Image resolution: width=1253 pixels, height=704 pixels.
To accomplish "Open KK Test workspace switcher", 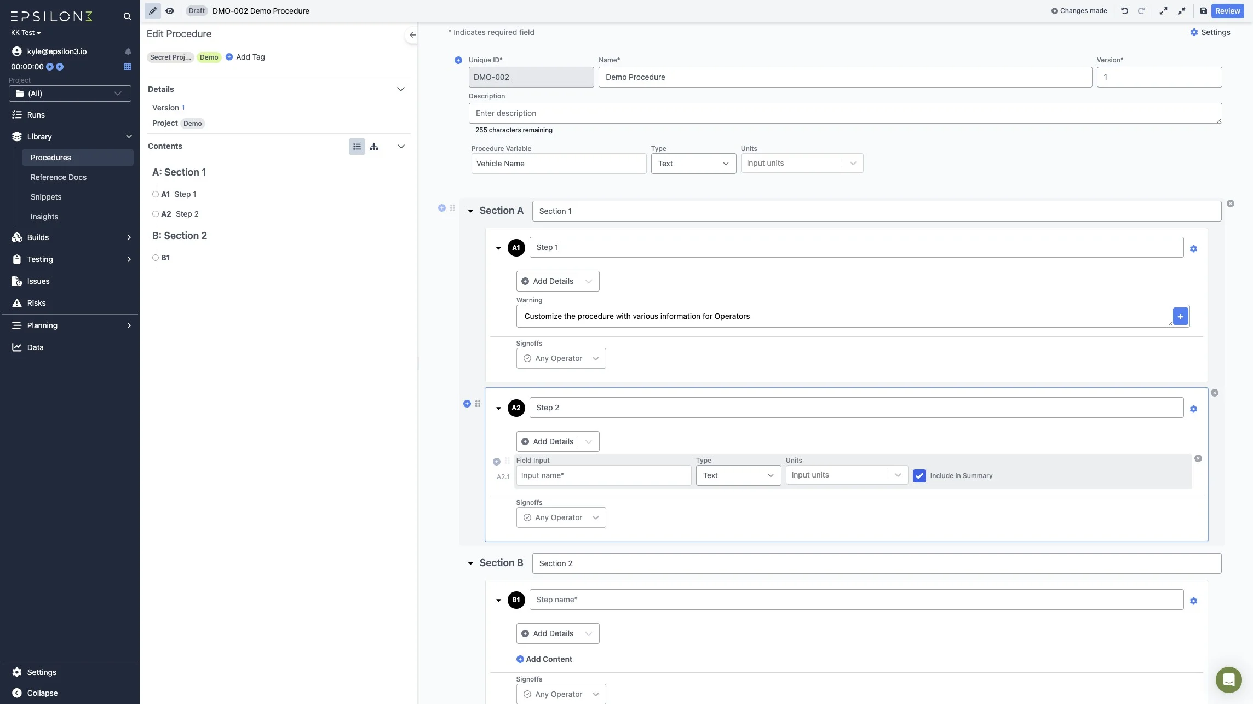I will [26, 33].
